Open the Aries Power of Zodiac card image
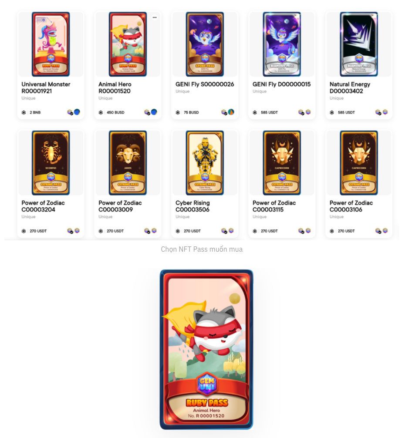Screen dimensions: 412x438 coord(128,162)
